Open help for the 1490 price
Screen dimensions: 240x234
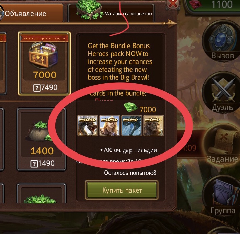point(34,164)
